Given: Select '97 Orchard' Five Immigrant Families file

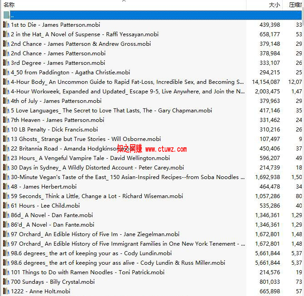Looking at the screenshot, I should pyautogui.click(x=128, y=243).
